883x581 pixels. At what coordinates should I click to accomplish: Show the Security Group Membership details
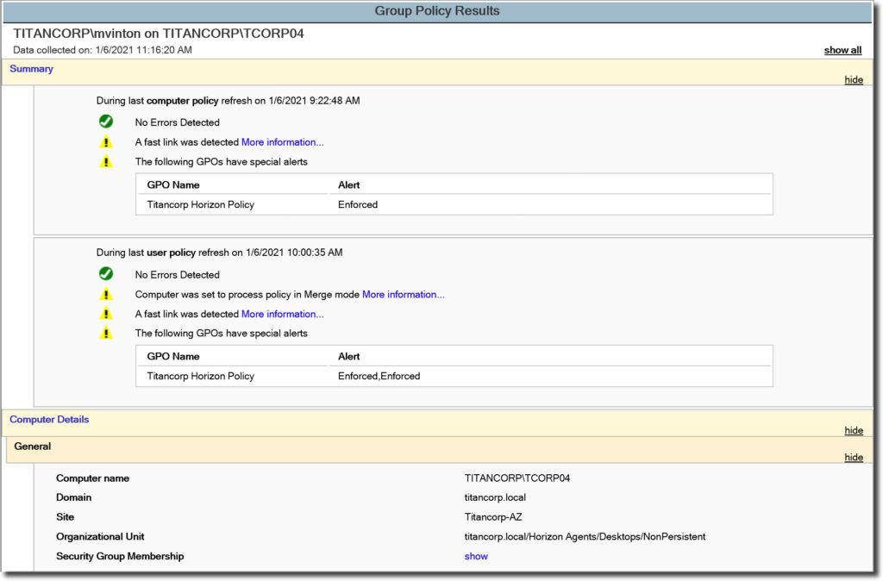point(475,556)
